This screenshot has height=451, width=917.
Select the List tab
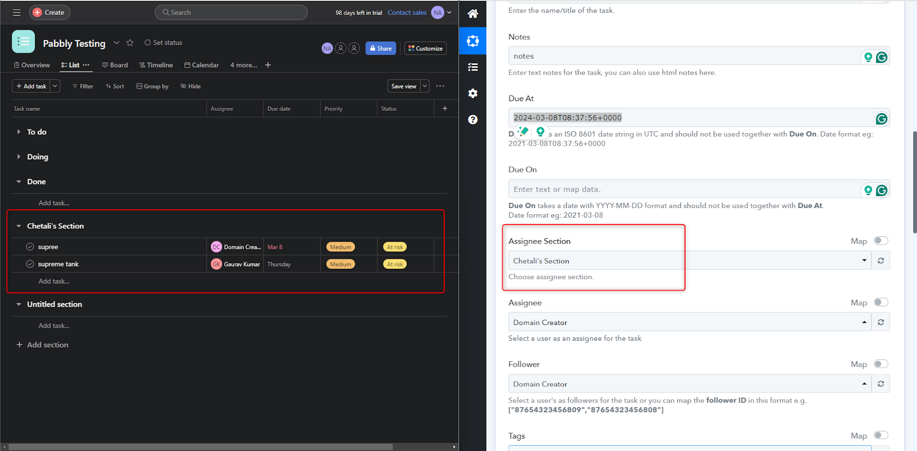click(x=71, y=65)
